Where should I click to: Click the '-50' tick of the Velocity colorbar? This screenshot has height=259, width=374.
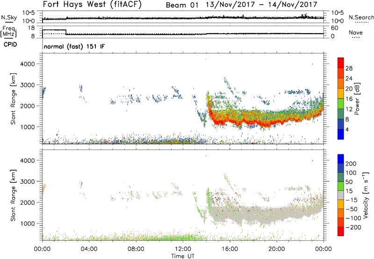(352, 209)
